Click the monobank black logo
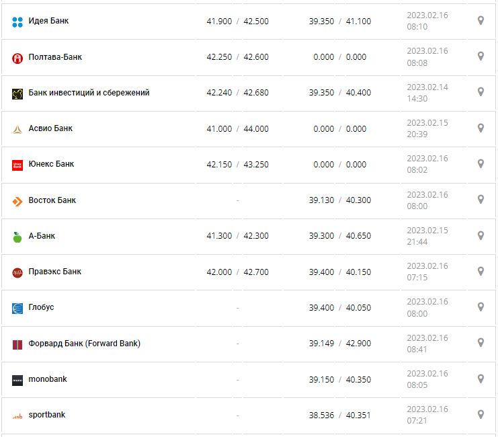The width and height of the screenshot is (498, 437). tap(17, 380)
